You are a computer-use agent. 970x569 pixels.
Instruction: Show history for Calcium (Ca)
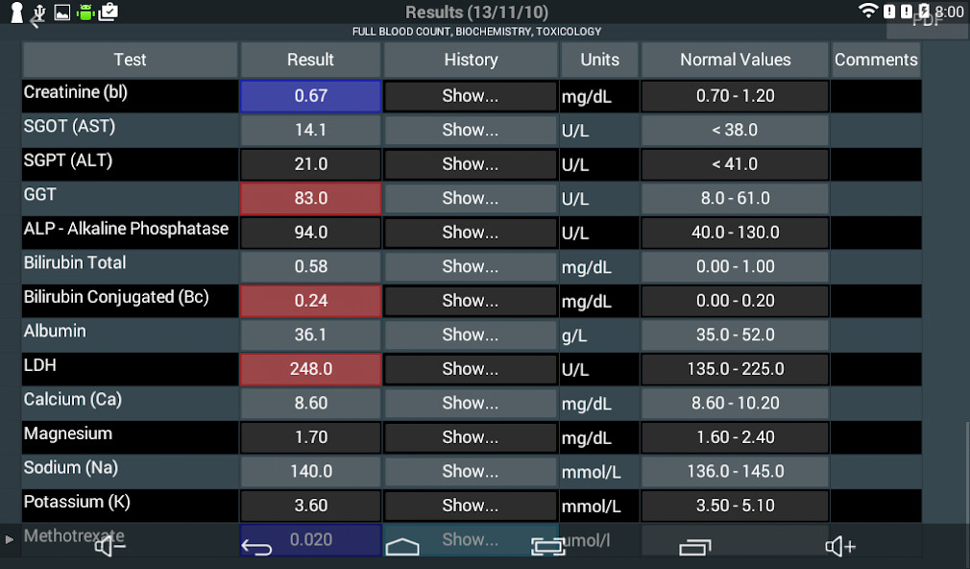471,403
